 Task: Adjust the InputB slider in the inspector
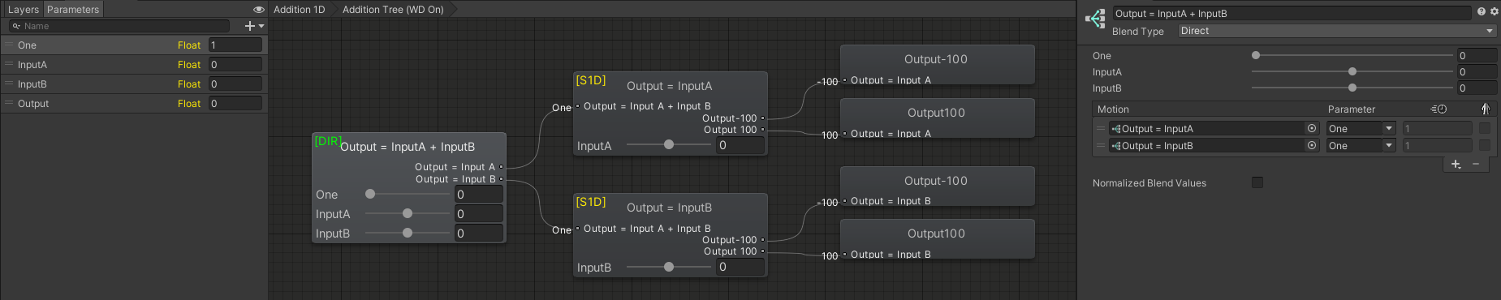point(1352,88)
